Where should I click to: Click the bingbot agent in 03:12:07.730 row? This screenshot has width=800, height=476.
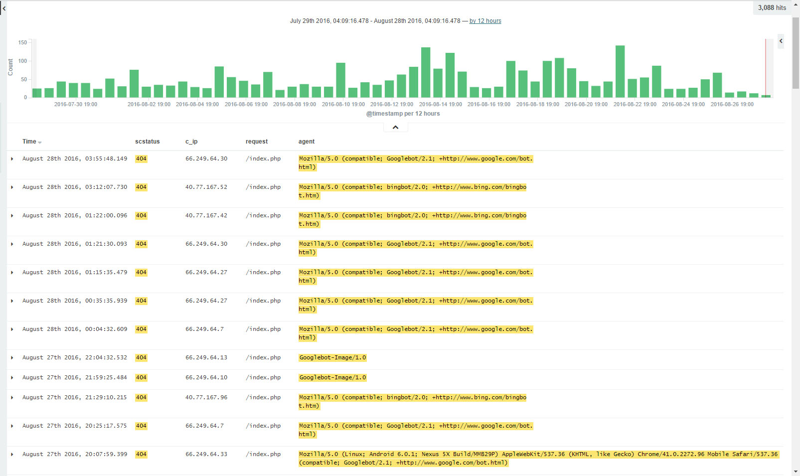pos(413,191)
